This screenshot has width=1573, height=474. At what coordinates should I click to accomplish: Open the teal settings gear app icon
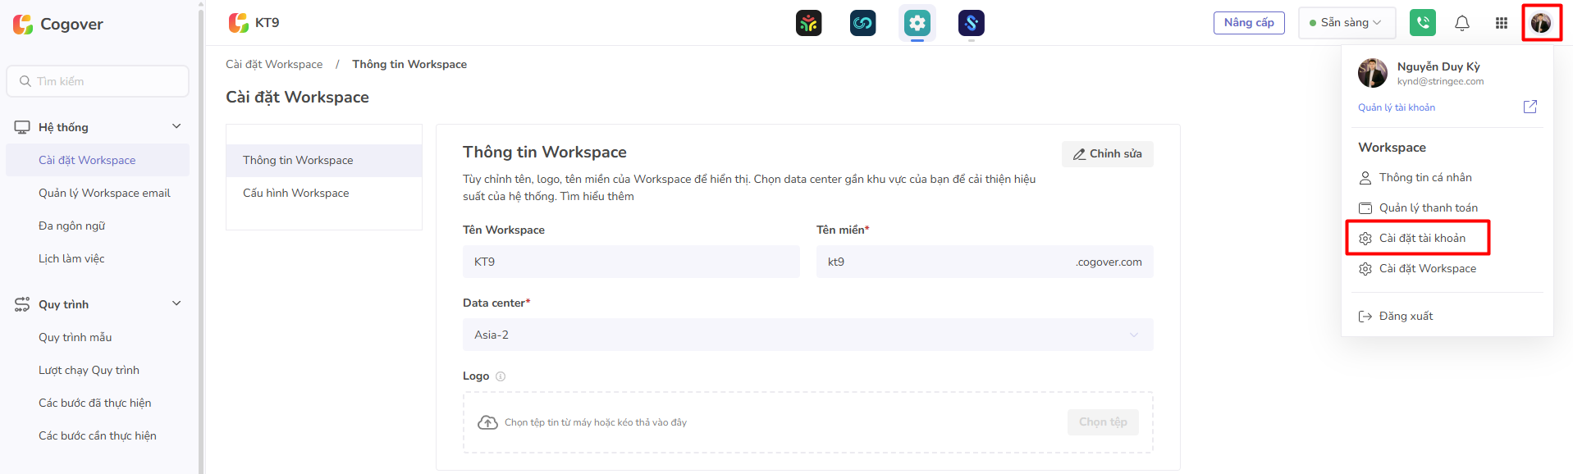click(x=917, y=23)
